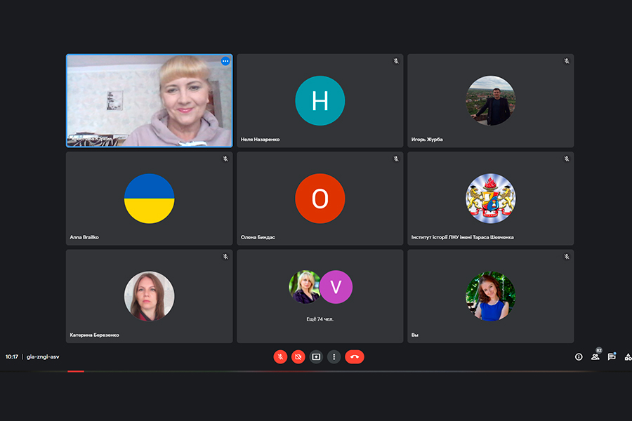Click the Катерина Березенко name label

[94, 335]
